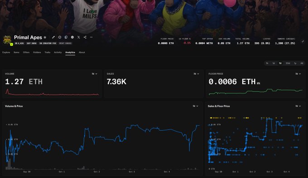
Task: Open the About tab
Action: pyautogui.click(x=82, y=52)
